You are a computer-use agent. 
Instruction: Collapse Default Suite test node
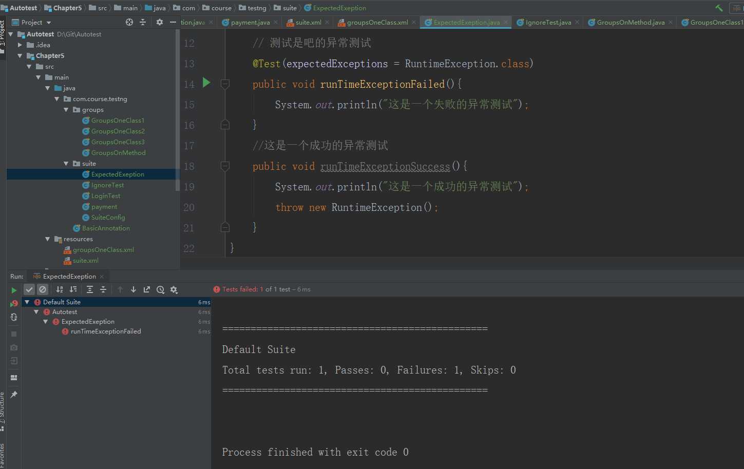coord(27,302)
